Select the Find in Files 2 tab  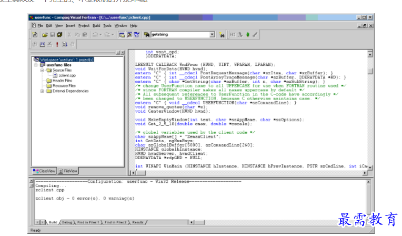[x=115, y=222]
